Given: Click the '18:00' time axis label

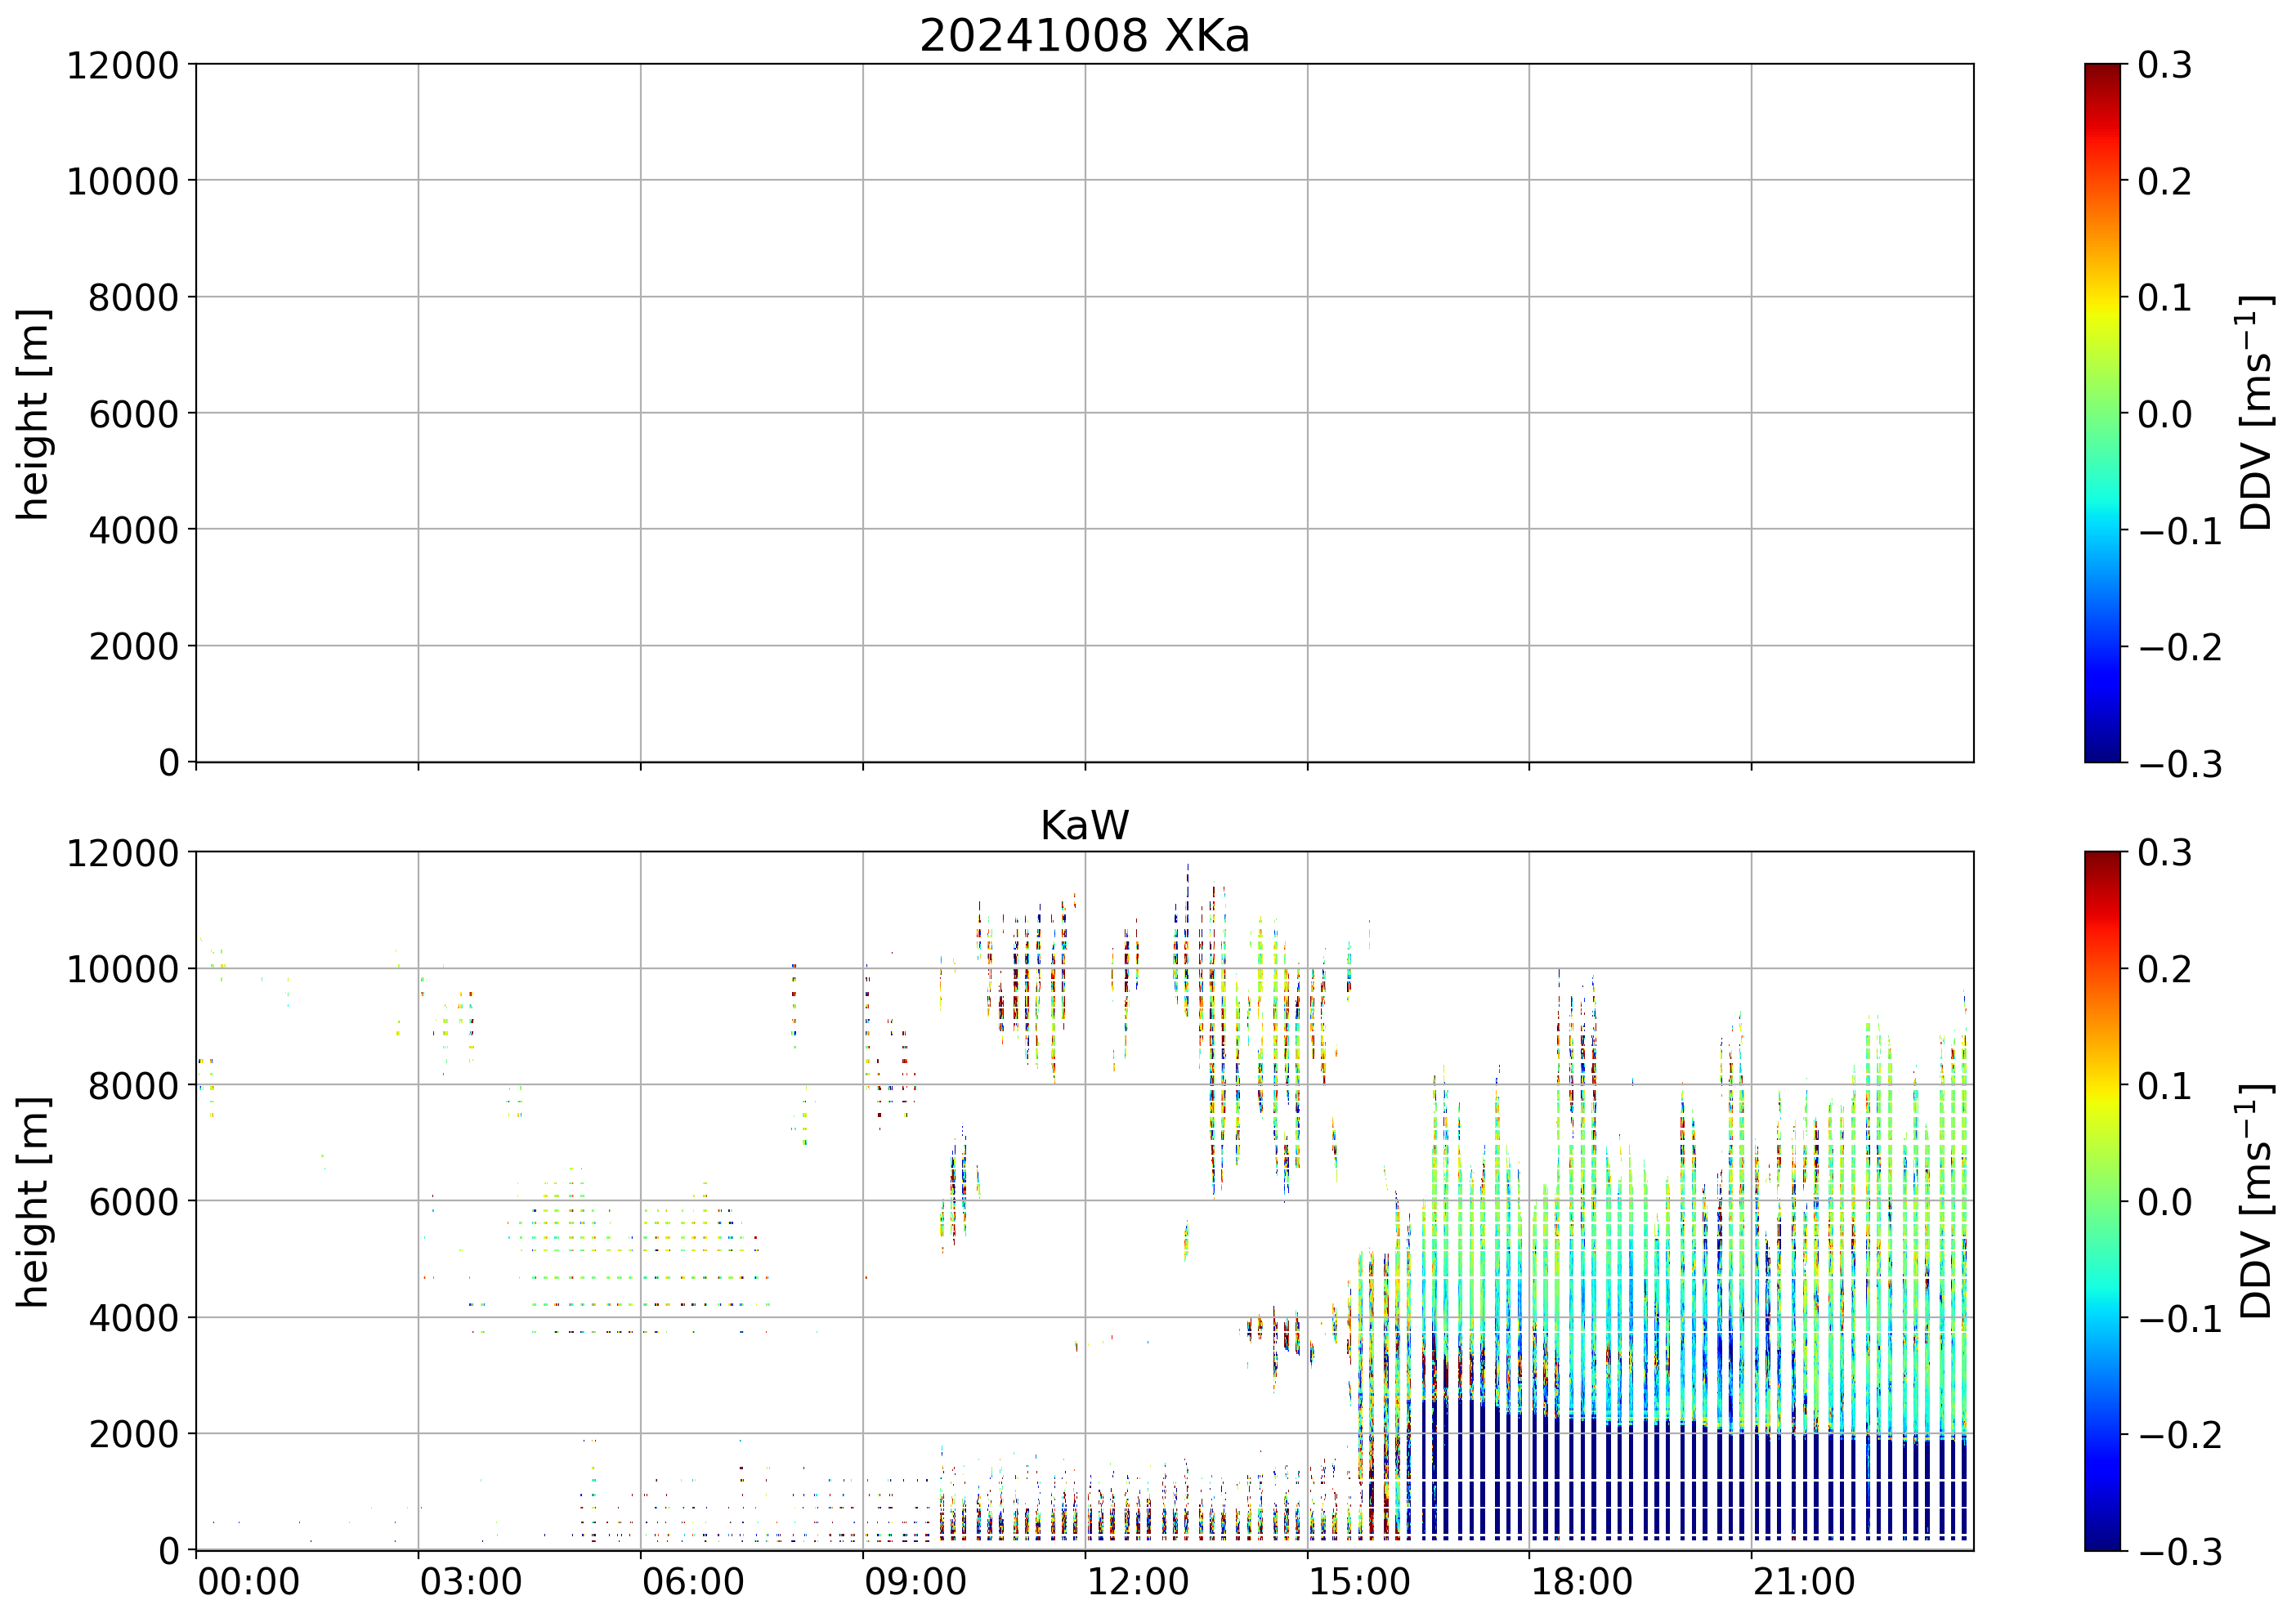Looking at the screenshot, I should [x=1581, y=1583].
